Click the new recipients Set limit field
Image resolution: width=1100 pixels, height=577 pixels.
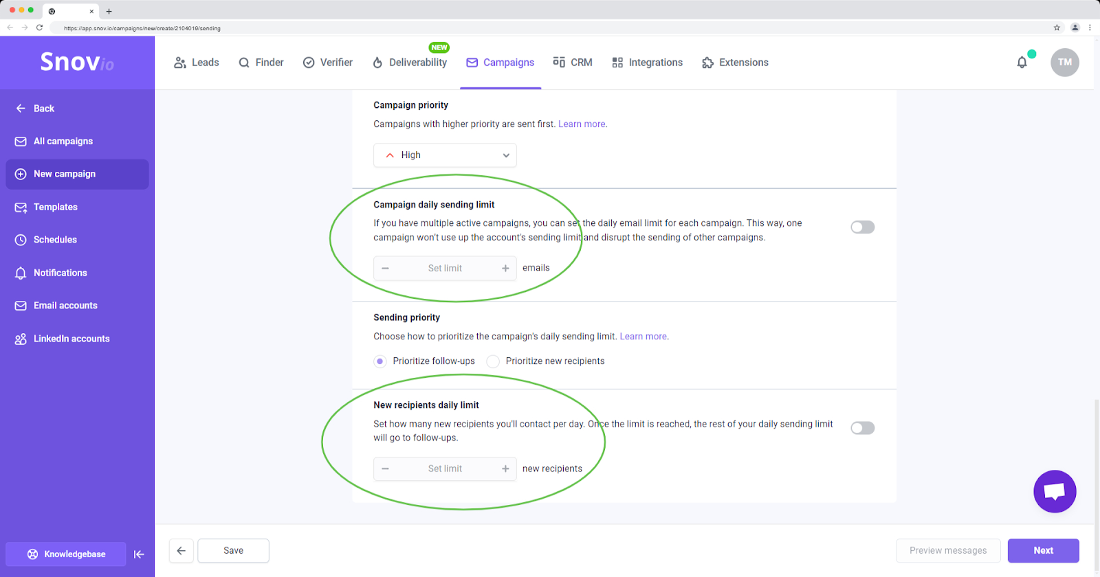click(x=445, y=469)
